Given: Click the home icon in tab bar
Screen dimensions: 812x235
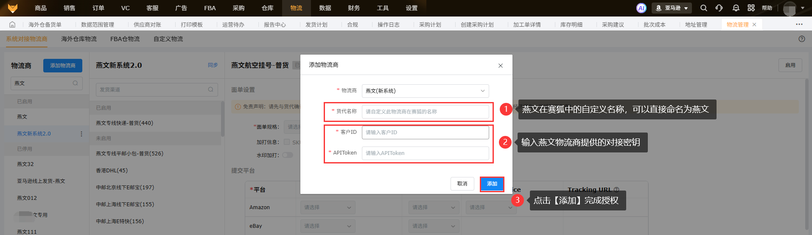Looking at the screenshot, I should 12,25.
